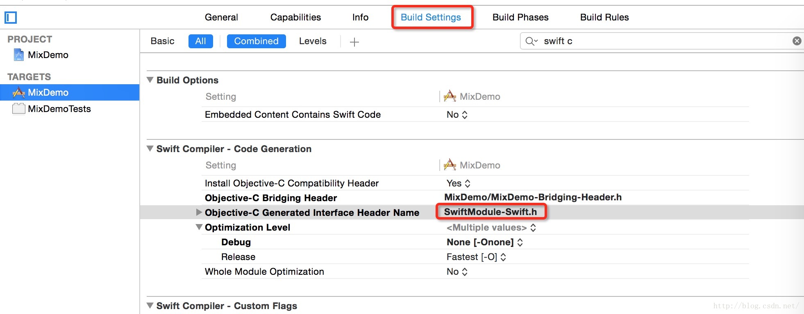The width and height of the screenshot is (804, 314).
Task: Select Embedded Content Contains Swift Code label
Action: click(293, 114)
